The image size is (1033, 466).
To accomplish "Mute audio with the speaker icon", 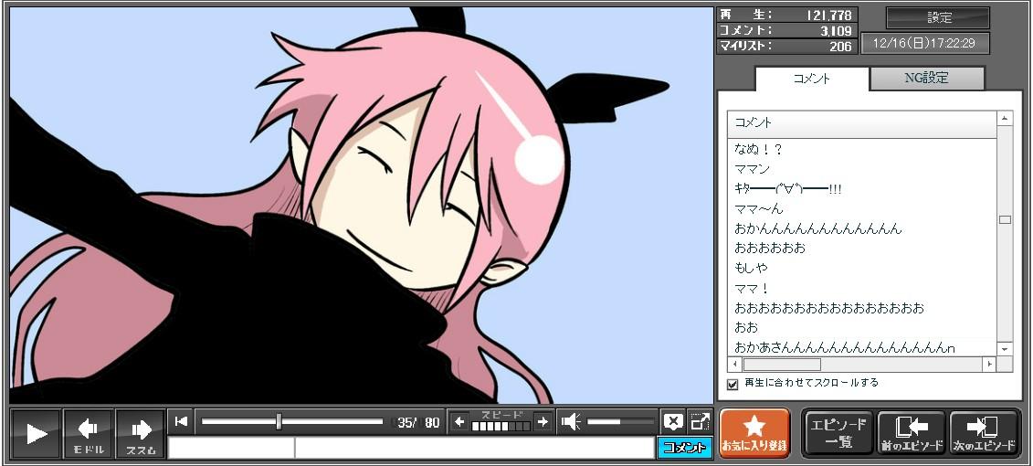I will point(571,421).
